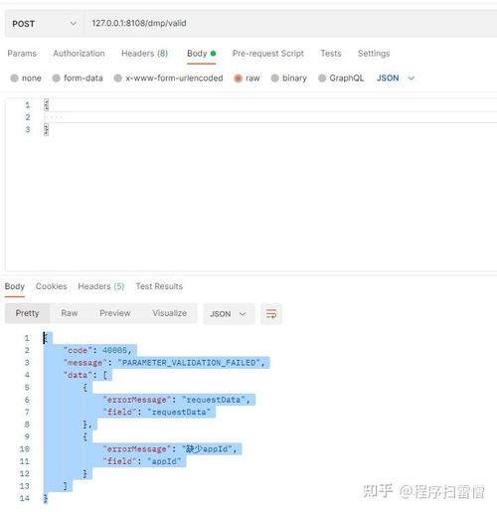The width and height of the screenshot is (497, 512).
Task: Open the Authorization tab
Action: coord(79,54)
